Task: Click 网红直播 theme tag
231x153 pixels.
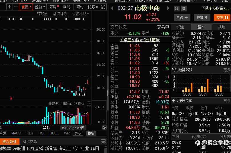Action: (x=35, y=148)
